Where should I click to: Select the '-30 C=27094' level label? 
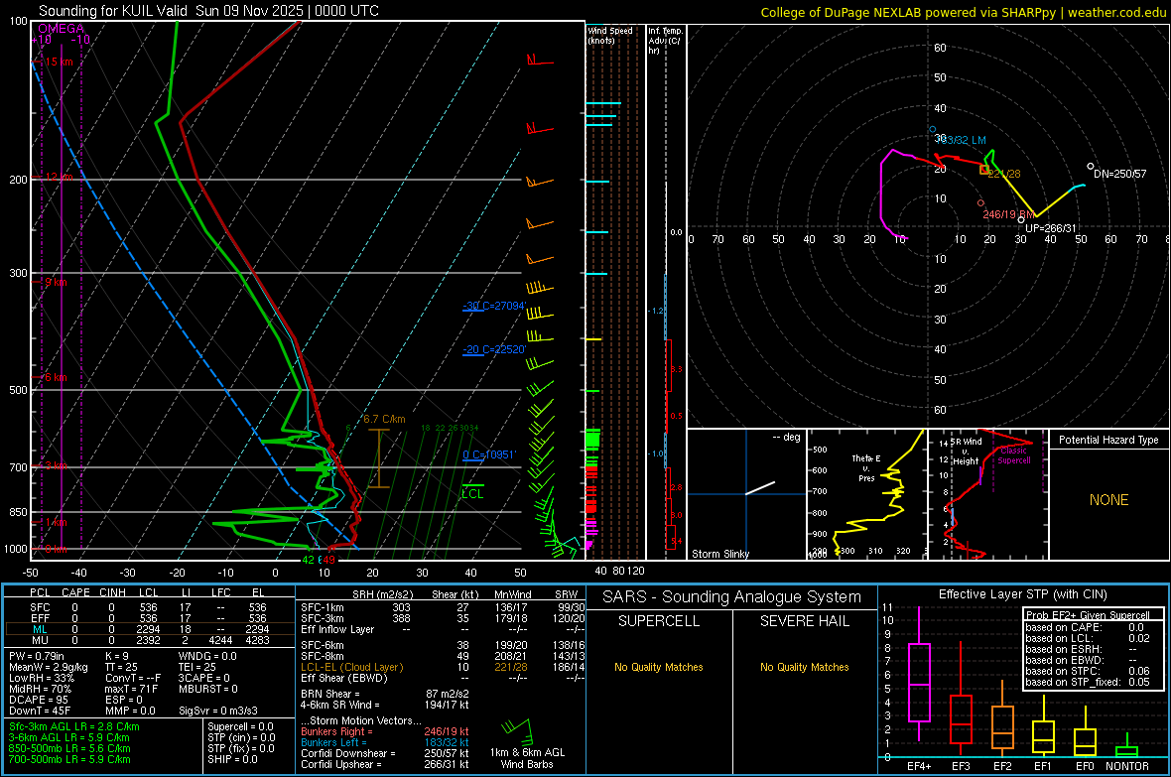494,306
